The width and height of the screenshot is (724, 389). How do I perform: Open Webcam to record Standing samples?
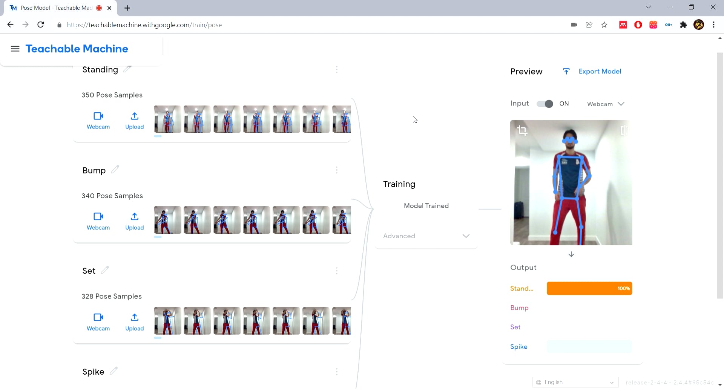(98, 120)
